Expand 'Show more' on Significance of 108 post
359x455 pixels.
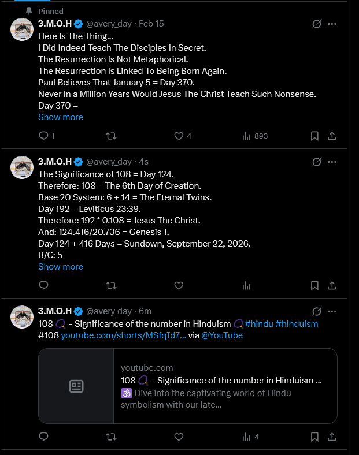tap(61, 267)
